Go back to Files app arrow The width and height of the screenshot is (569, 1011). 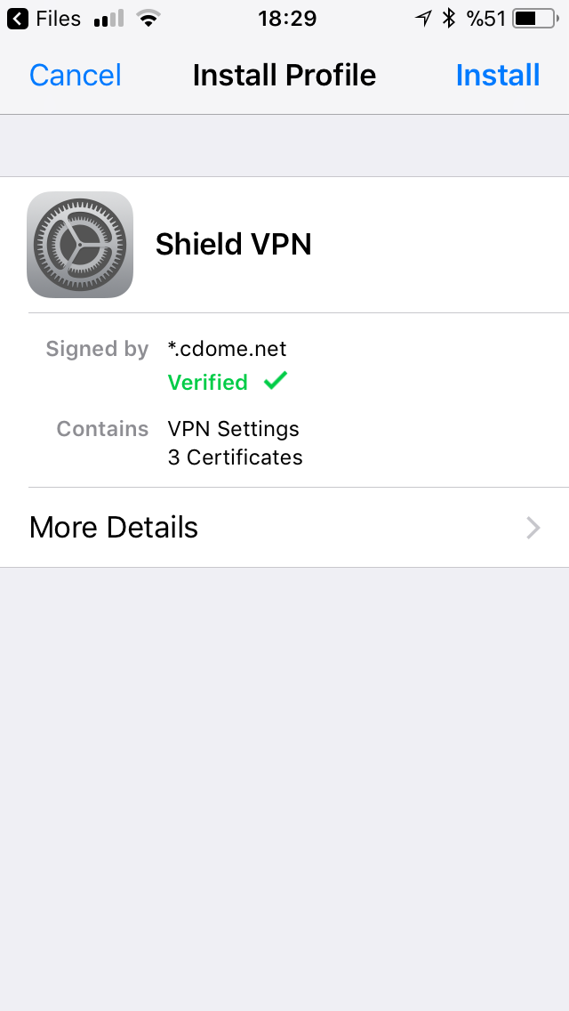[18, 19]
